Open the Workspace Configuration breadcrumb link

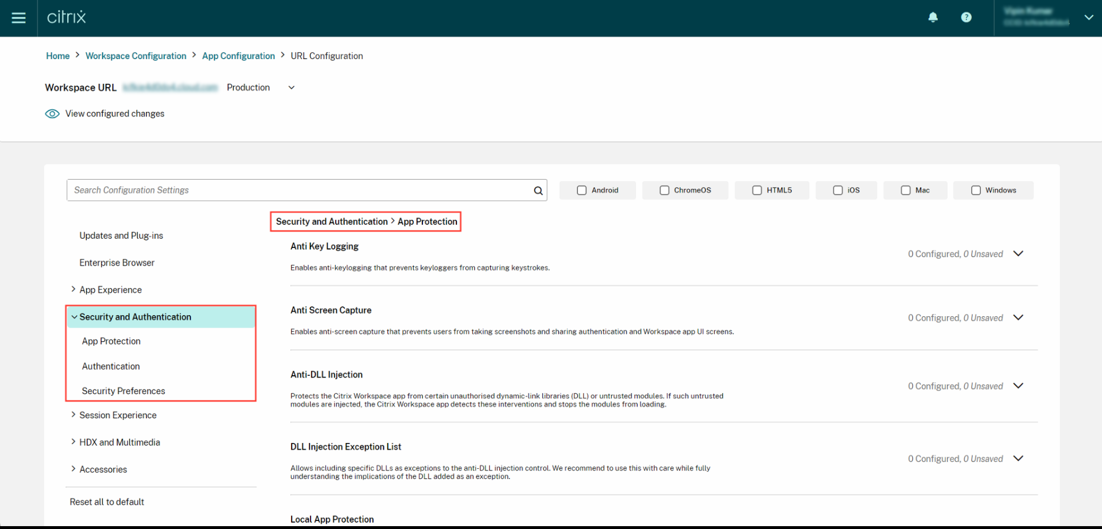(x=135, y=56)
